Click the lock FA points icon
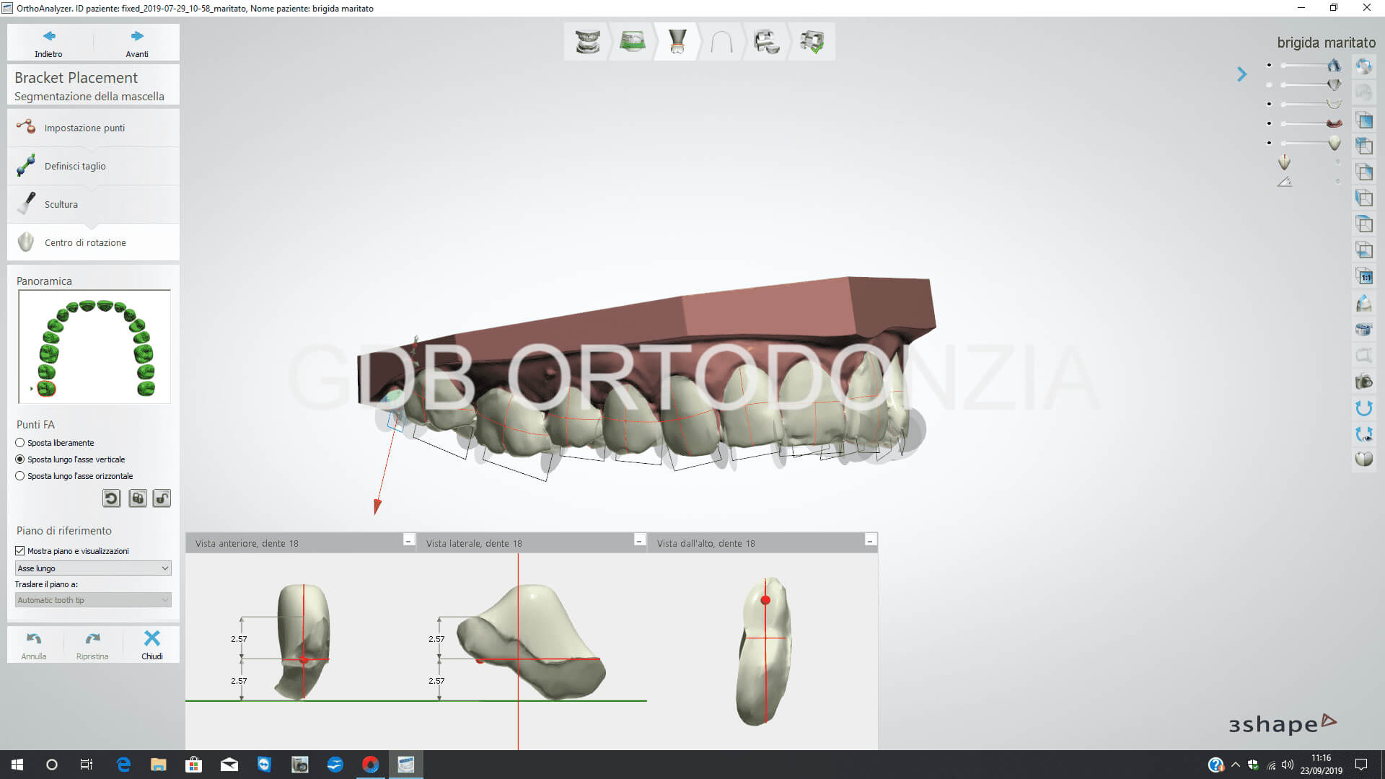This screenshot has height=779, width=1385. tap(138, 498)
